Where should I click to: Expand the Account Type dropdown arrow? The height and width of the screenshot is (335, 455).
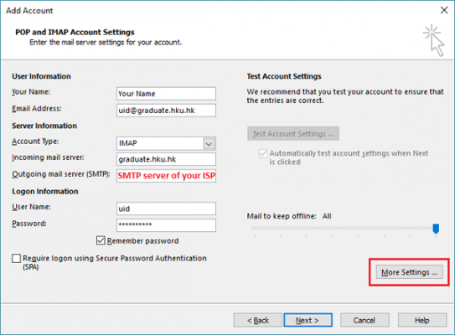(x=209, y=143)
